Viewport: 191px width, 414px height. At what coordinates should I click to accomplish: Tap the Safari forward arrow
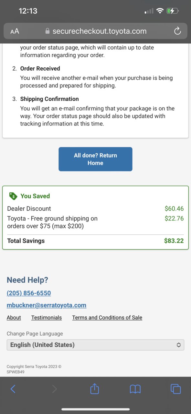point(54,389)
